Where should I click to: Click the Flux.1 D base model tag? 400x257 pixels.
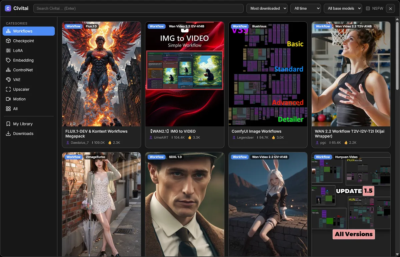pos(91,26)
